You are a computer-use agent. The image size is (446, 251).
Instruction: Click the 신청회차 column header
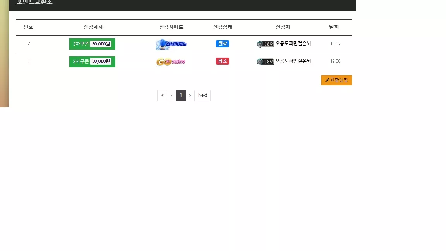(x=93, y=27)
